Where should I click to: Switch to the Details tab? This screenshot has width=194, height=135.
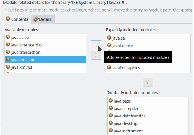click(x=43, y=19)
